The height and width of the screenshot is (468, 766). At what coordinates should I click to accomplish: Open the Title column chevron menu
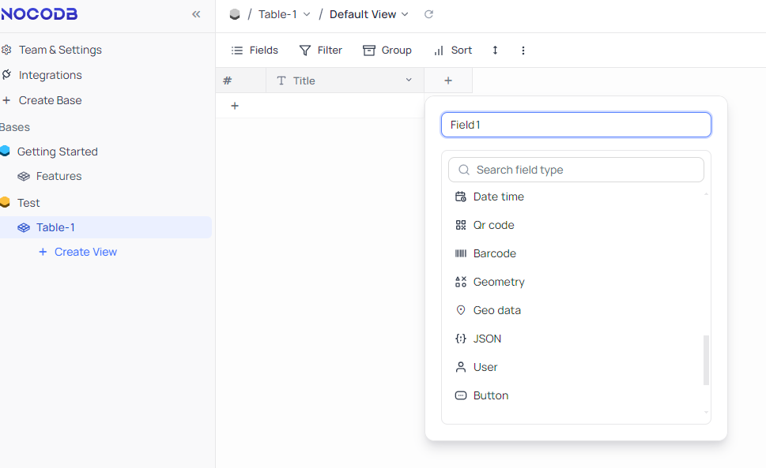(x=409, y=80)
